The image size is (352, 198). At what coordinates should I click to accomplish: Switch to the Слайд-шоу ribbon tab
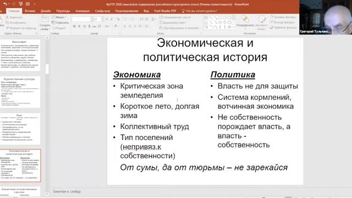pyautogui.click(x=102, y=11)
